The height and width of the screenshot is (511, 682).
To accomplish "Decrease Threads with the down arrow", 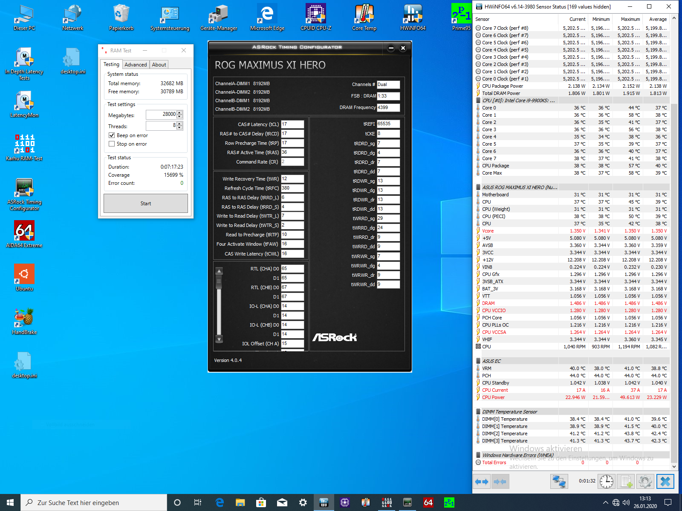I will [x=179, y=128].
